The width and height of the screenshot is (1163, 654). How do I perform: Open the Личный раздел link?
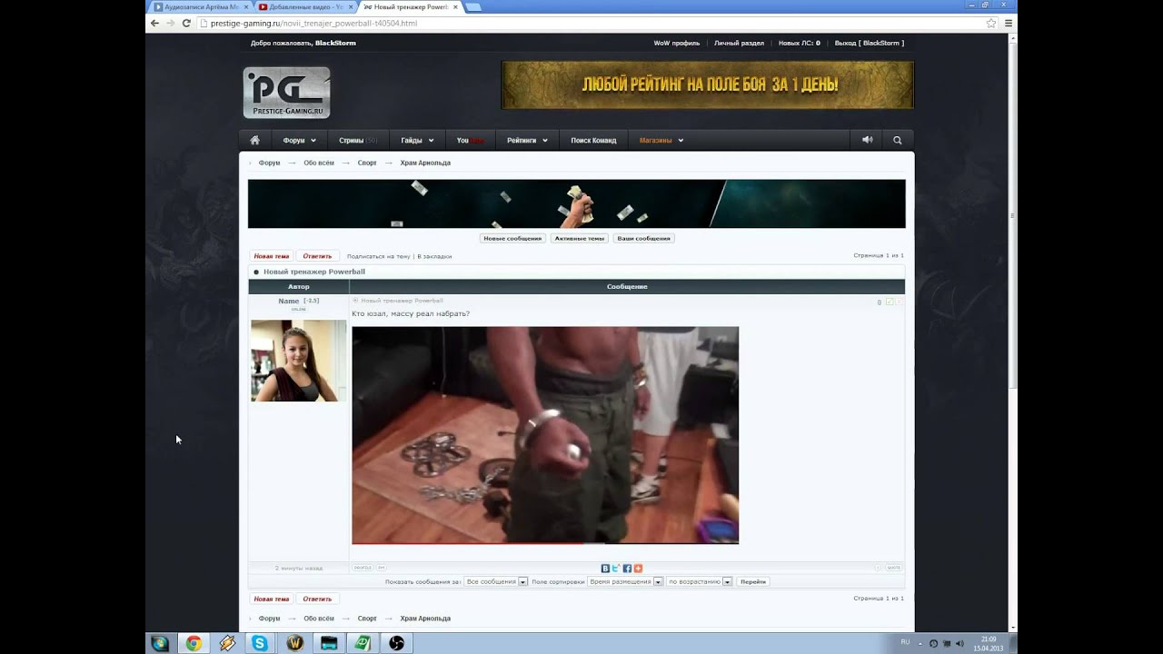[739, 43]
